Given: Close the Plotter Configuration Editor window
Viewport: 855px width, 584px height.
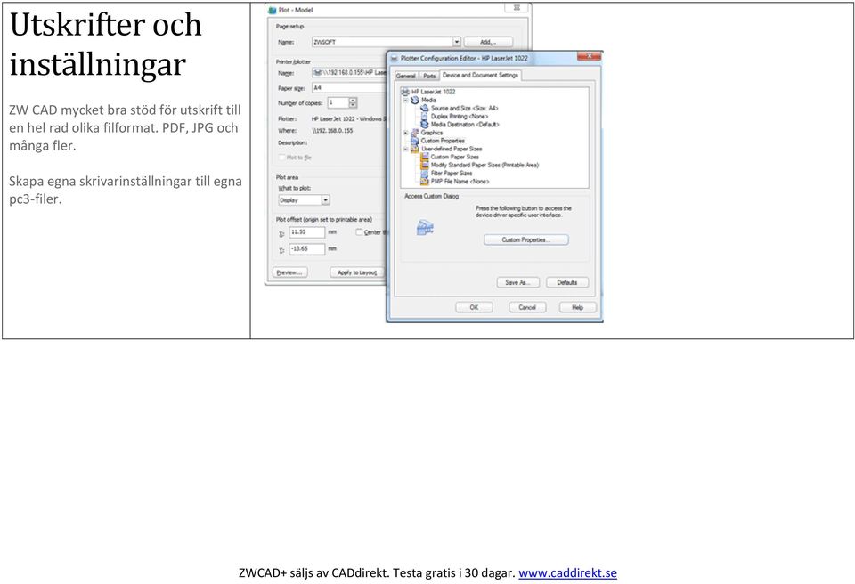Looking at the screenshot, I should 589,57.
